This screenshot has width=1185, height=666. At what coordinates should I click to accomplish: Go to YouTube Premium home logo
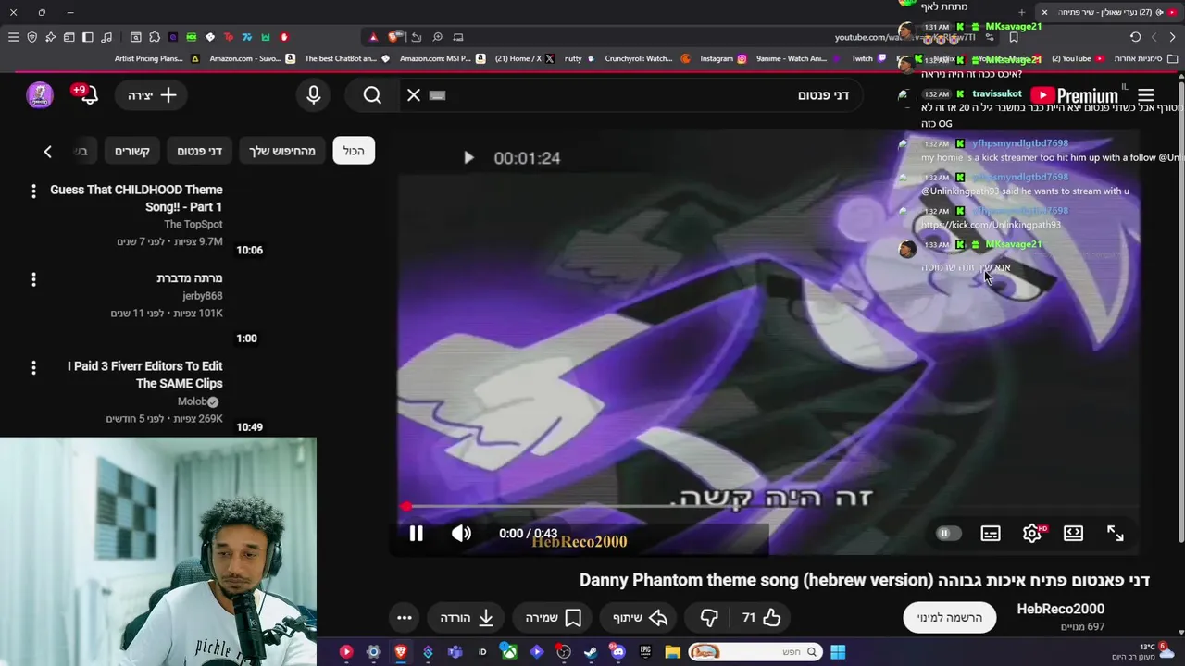tap(1074, 95)
